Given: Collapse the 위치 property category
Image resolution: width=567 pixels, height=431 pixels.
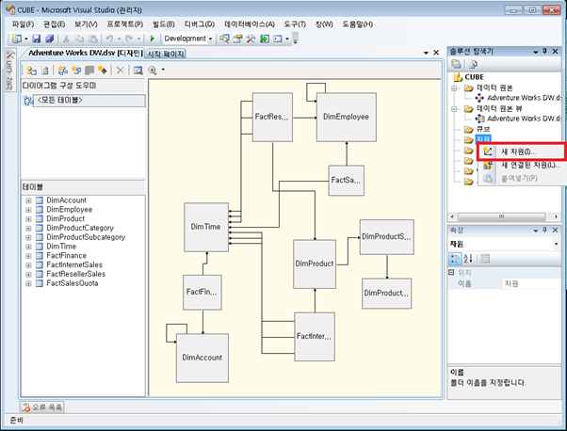Looking at the screenshot, I should [451, 272].
